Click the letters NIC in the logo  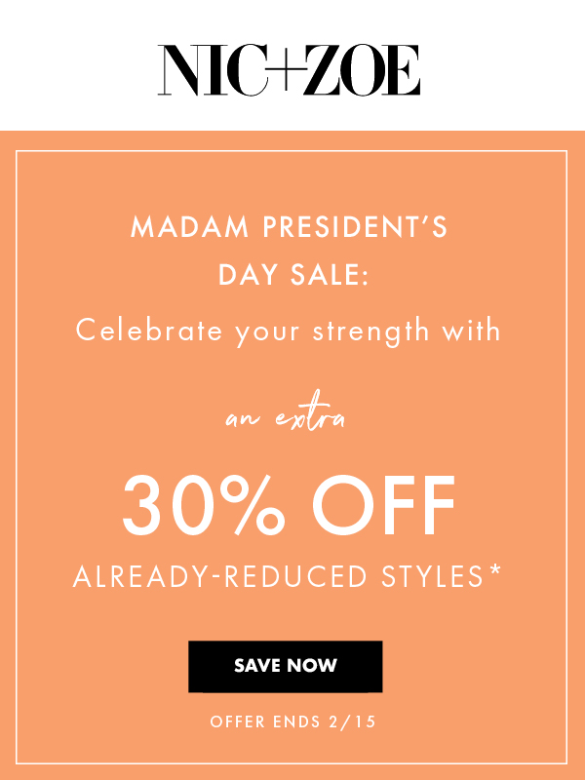213,70
